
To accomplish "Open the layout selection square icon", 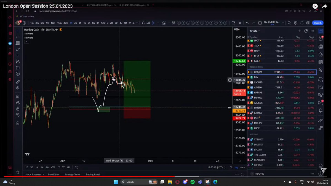I will coord(260,23).
